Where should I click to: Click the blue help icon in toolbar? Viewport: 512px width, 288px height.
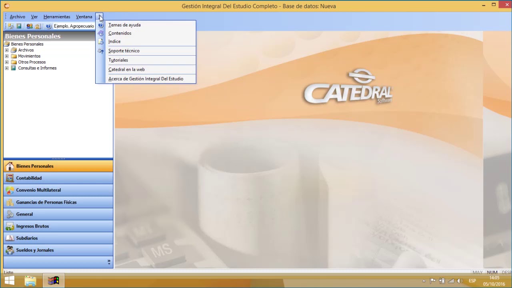(x=48, y=26)
